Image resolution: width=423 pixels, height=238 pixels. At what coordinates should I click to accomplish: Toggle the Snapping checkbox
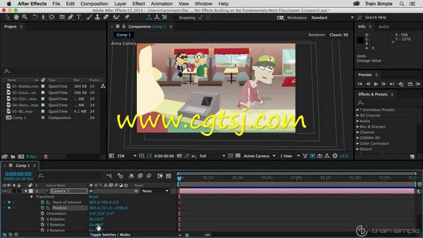tap(176, 17)
